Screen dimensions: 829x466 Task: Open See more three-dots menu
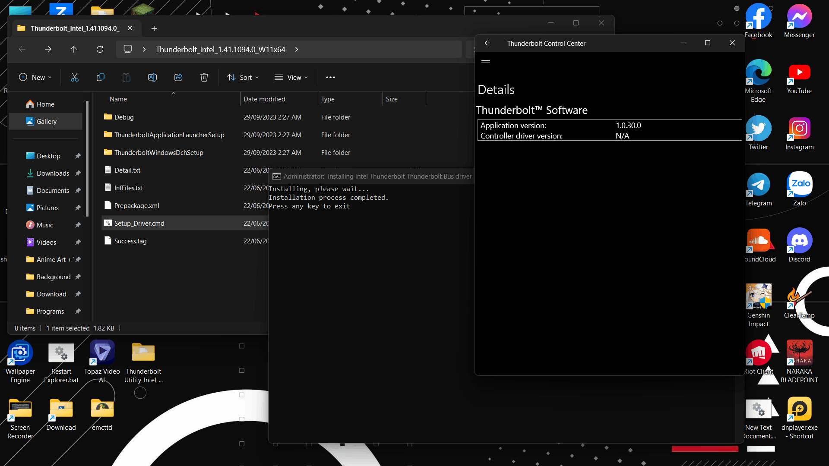tap(330, 77)
